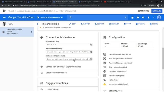The image size is (164, 92).
Task: Click LEARN MORE in the banner
Action: pos(143,11)
